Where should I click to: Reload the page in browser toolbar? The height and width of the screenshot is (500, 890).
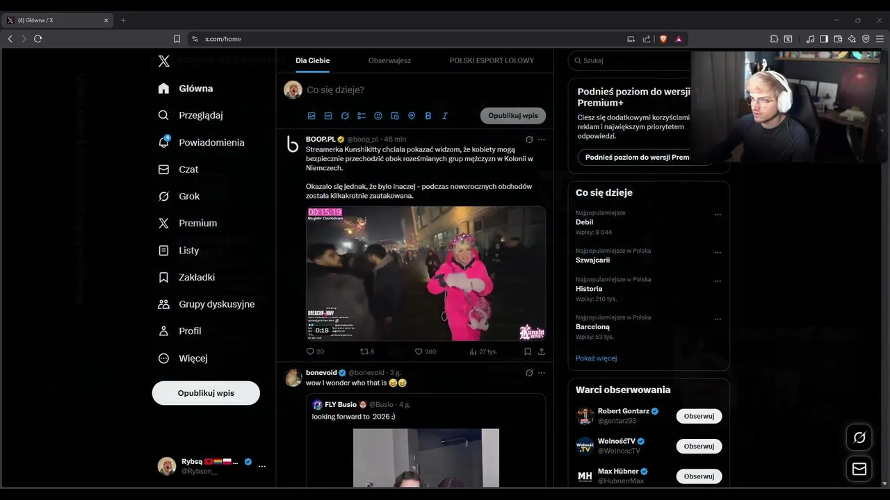coord(38,39)
